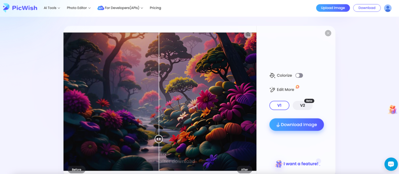Click the zoom magnifier on the image
The image size is (399, 174).
pos(248,34)
